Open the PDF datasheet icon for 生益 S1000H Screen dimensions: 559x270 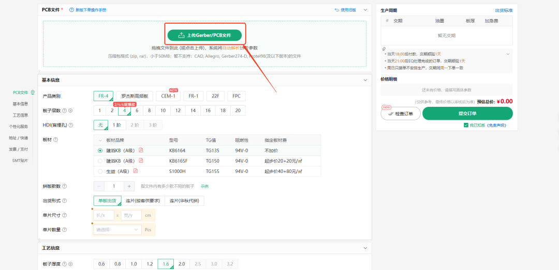[x=136, y=171]
